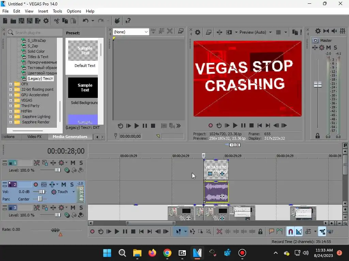Solo video track 1
Screen dimensions: 349x261
click(x=81, y=163)
